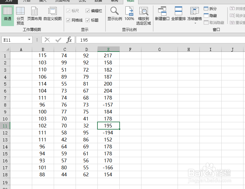Select cell B1 containing 115
The width and height of the screenshot is (245, 189).
click(x=43, y=56)
